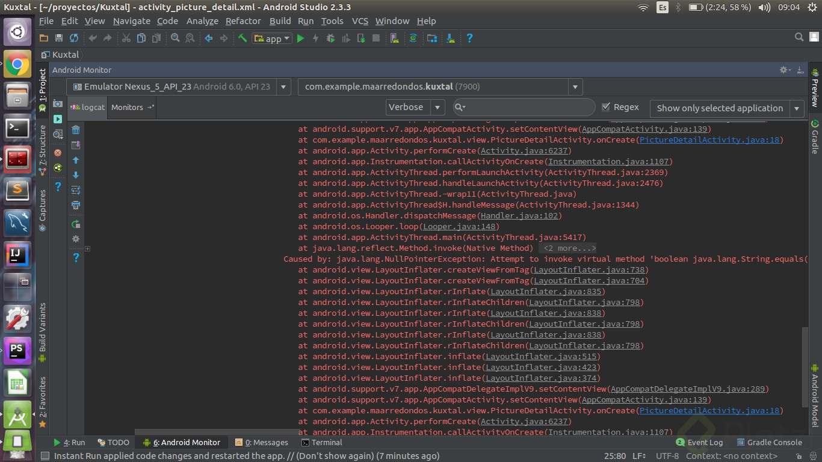Take a screenshot with camera icon
Viewport: 822px width, 462px height.
click(58, 103)
